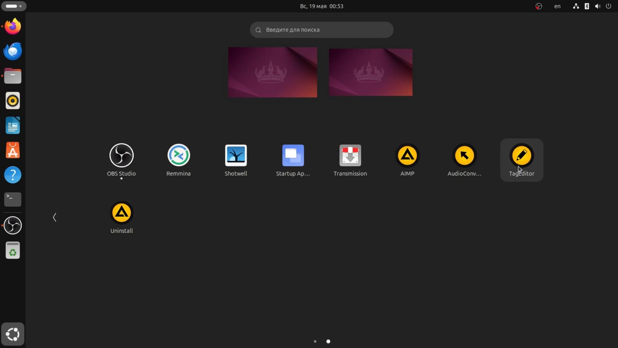
Task: Open Help from the dock
Action: (13, 175)
